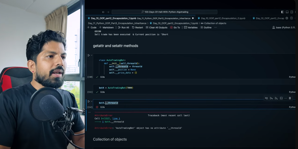The height and width of the screenshot is (149, 298).
Task: Click the 'getattr and setattr methods' heading
Action: [116, 46]
